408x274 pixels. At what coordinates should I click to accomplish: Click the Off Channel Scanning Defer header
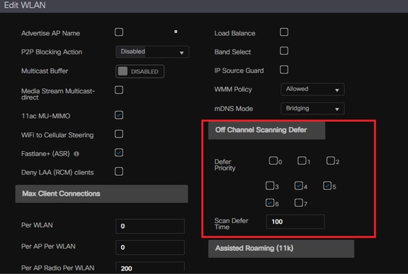pos(266,131)
